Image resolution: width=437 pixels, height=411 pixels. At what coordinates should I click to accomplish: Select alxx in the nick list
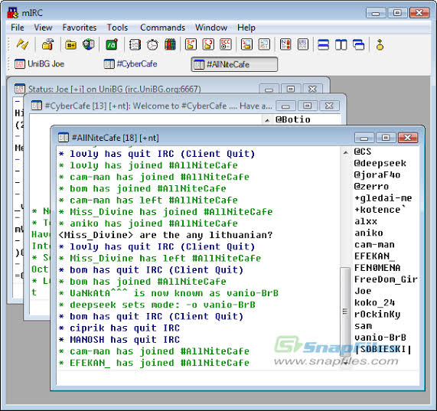(365, 221)
